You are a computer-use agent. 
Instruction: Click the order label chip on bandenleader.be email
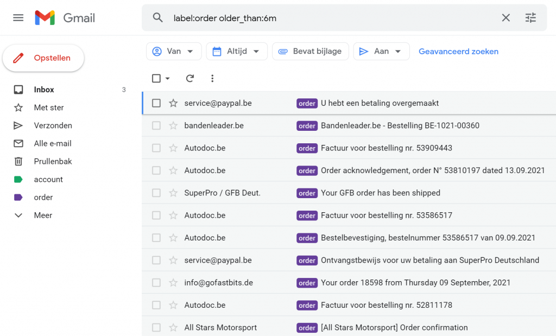(x=307, y=126)
